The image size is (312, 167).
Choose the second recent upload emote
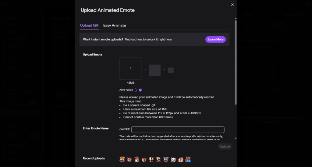(x=129, y=159)
